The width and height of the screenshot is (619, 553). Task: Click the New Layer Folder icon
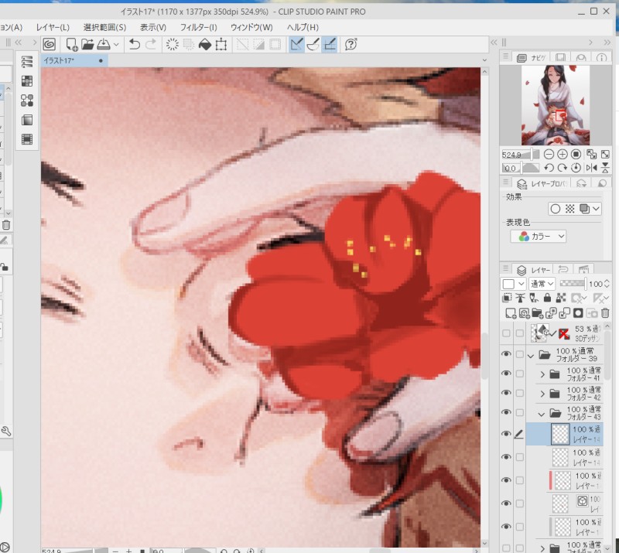(537, 313)
